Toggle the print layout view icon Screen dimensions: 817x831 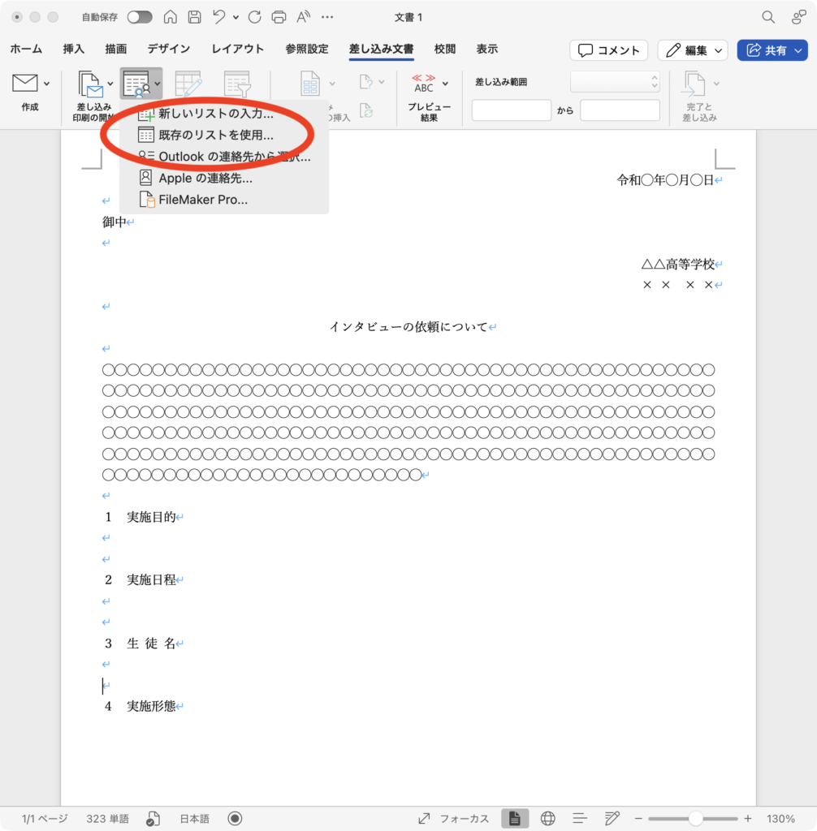coord(515,818)
